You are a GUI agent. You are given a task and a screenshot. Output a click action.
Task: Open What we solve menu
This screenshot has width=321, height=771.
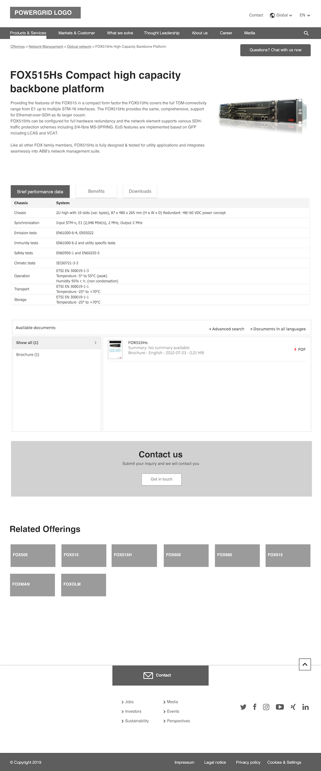(120, 33)
